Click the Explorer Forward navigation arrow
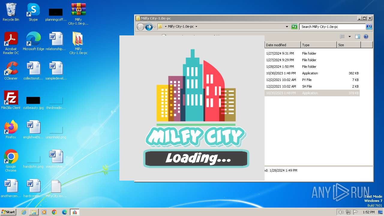Viewport: 384px width, 216px height. pyautogui.click(x=149, y=27)
